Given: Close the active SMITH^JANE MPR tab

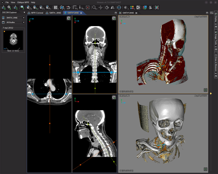Looking at the screenshot, I should coord(81,13).
